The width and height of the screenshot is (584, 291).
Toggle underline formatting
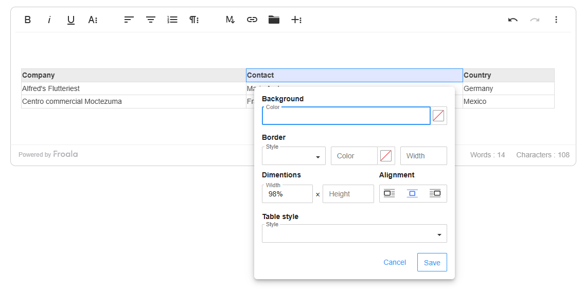click(x=71, y=20)
